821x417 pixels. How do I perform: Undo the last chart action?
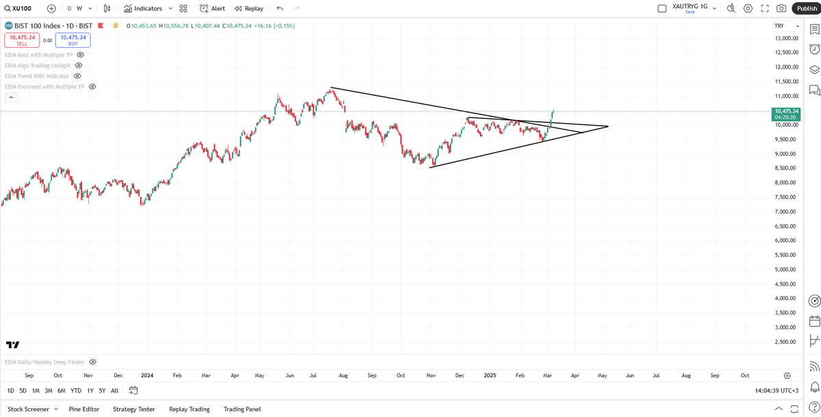(x=280, y=8)
